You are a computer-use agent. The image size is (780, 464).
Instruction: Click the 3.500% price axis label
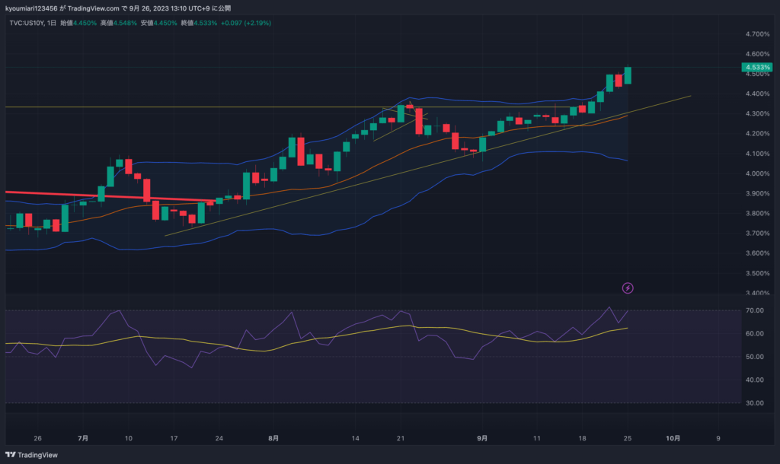point(757,274)
